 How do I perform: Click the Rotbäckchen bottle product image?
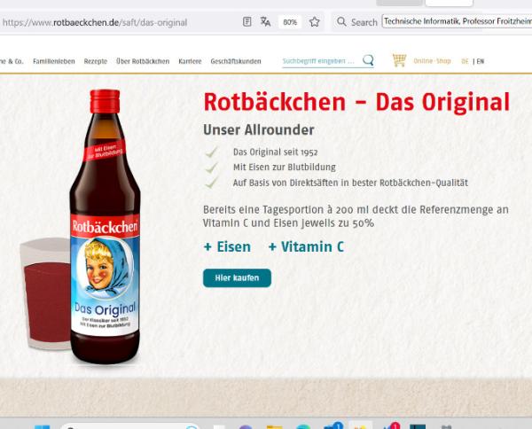[x=105, y=227]
